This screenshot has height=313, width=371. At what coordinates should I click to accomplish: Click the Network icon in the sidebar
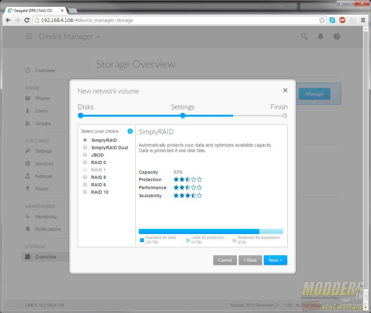28,176
